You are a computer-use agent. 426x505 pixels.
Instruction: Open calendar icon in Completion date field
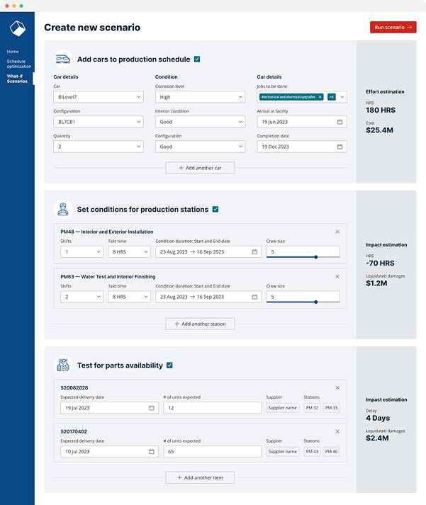[340, 147]
